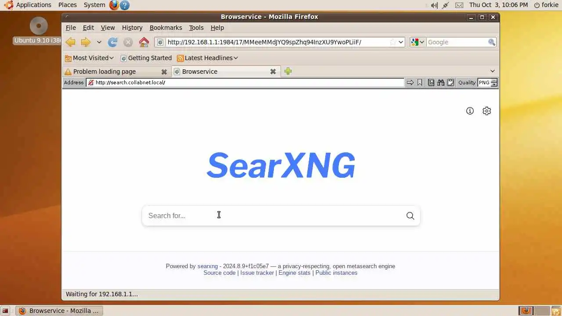Open the Tools menu
Image resolution: width=562 pixels, height=316 pixels.
pos(196,28)
